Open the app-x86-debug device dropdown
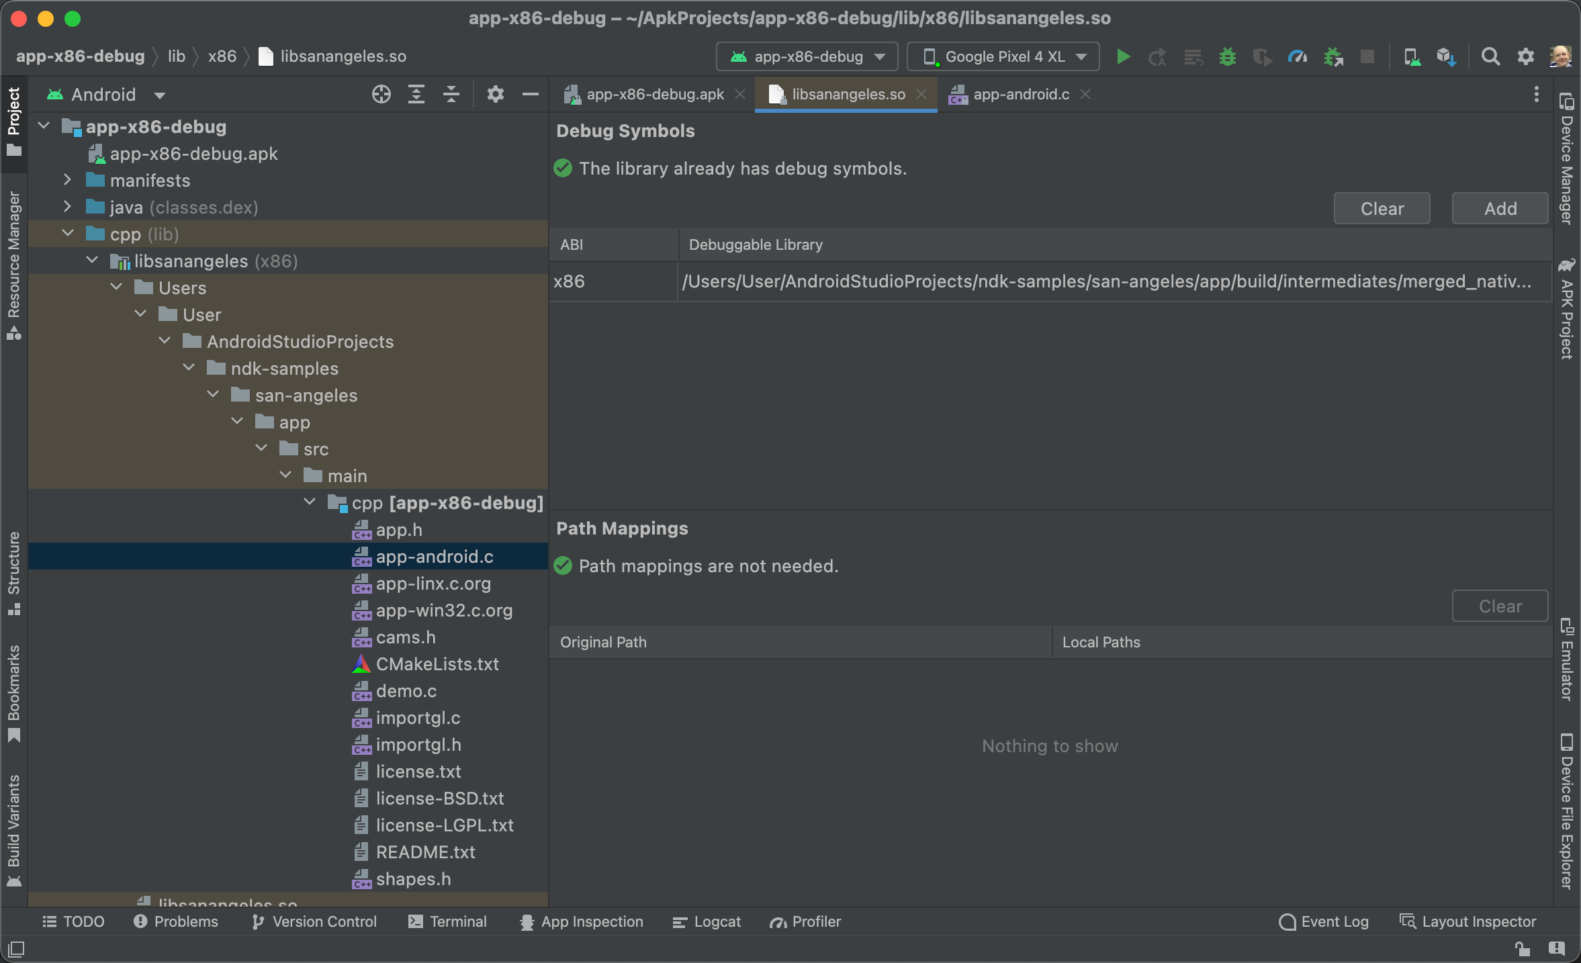1581x963 pixels. (x=807, y=55)
